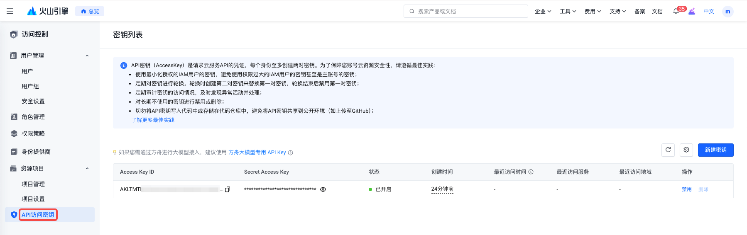Open 身份提供商 in sidebar
The height and width of the screenshot is (235, 747).
click(36, 152)
